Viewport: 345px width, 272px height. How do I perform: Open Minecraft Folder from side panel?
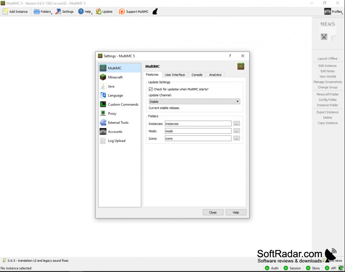point(328,94)
